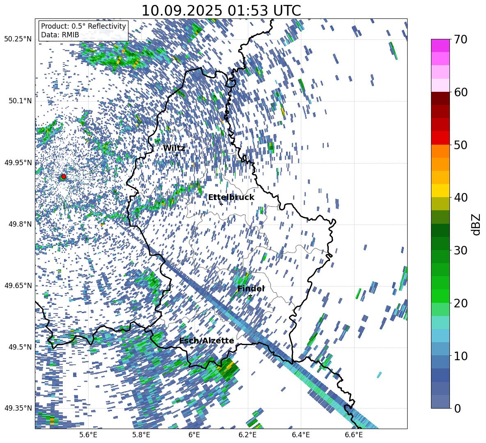Click the 40 label on the colorbar
The height and width of the screenshot is (443, 486).
tap(461, 198)
